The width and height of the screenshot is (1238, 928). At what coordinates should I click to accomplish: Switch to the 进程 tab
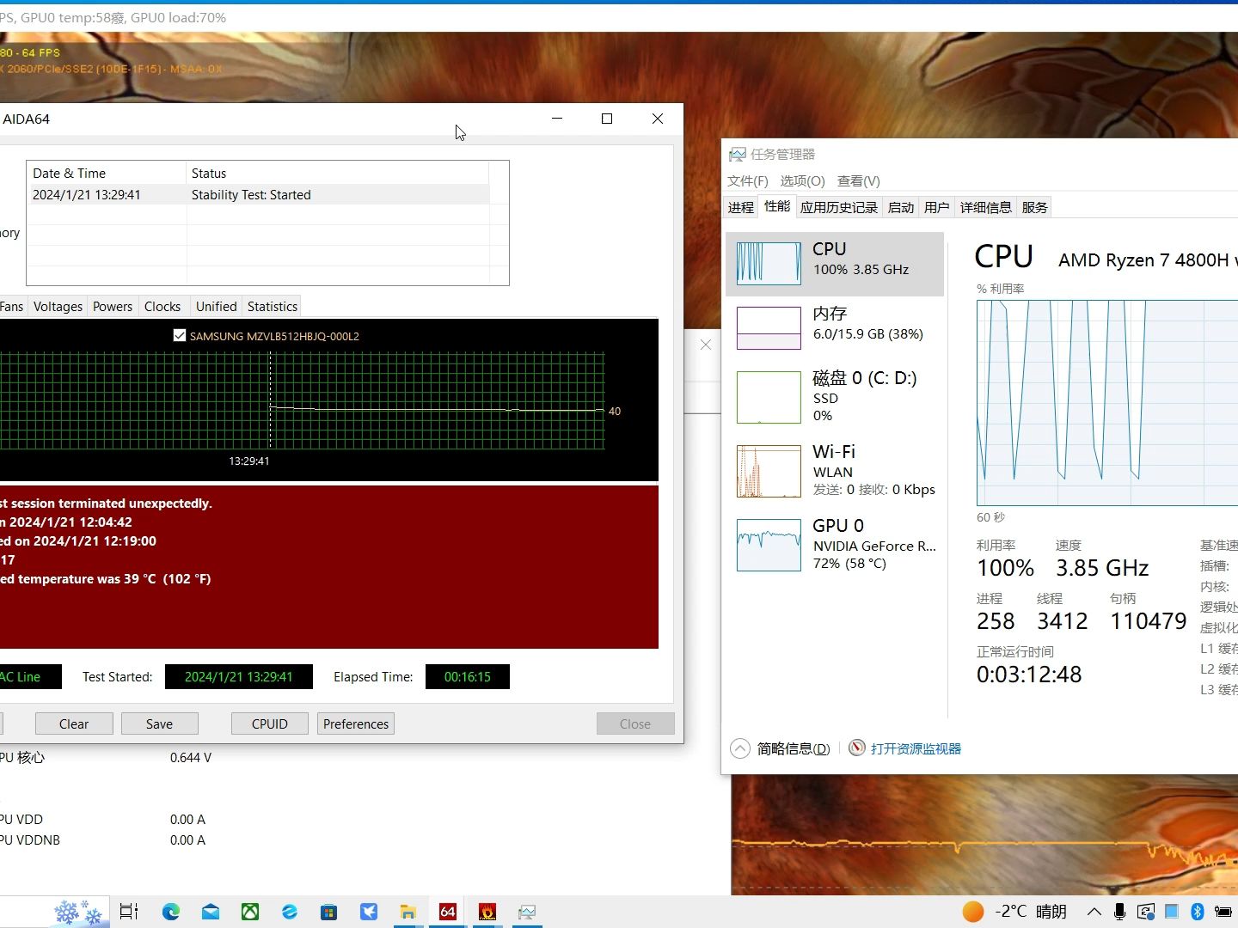[x=740, y=207]
